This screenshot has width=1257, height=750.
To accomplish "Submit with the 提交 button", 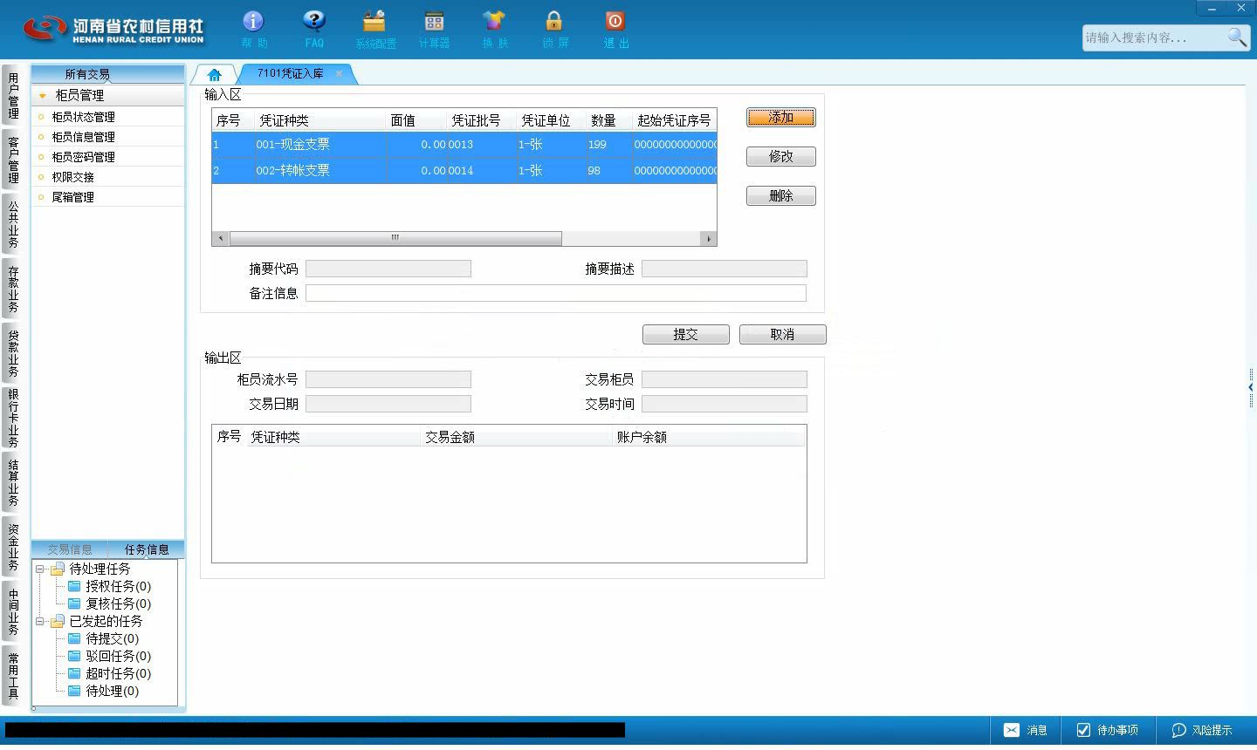I will click(686, 334).
